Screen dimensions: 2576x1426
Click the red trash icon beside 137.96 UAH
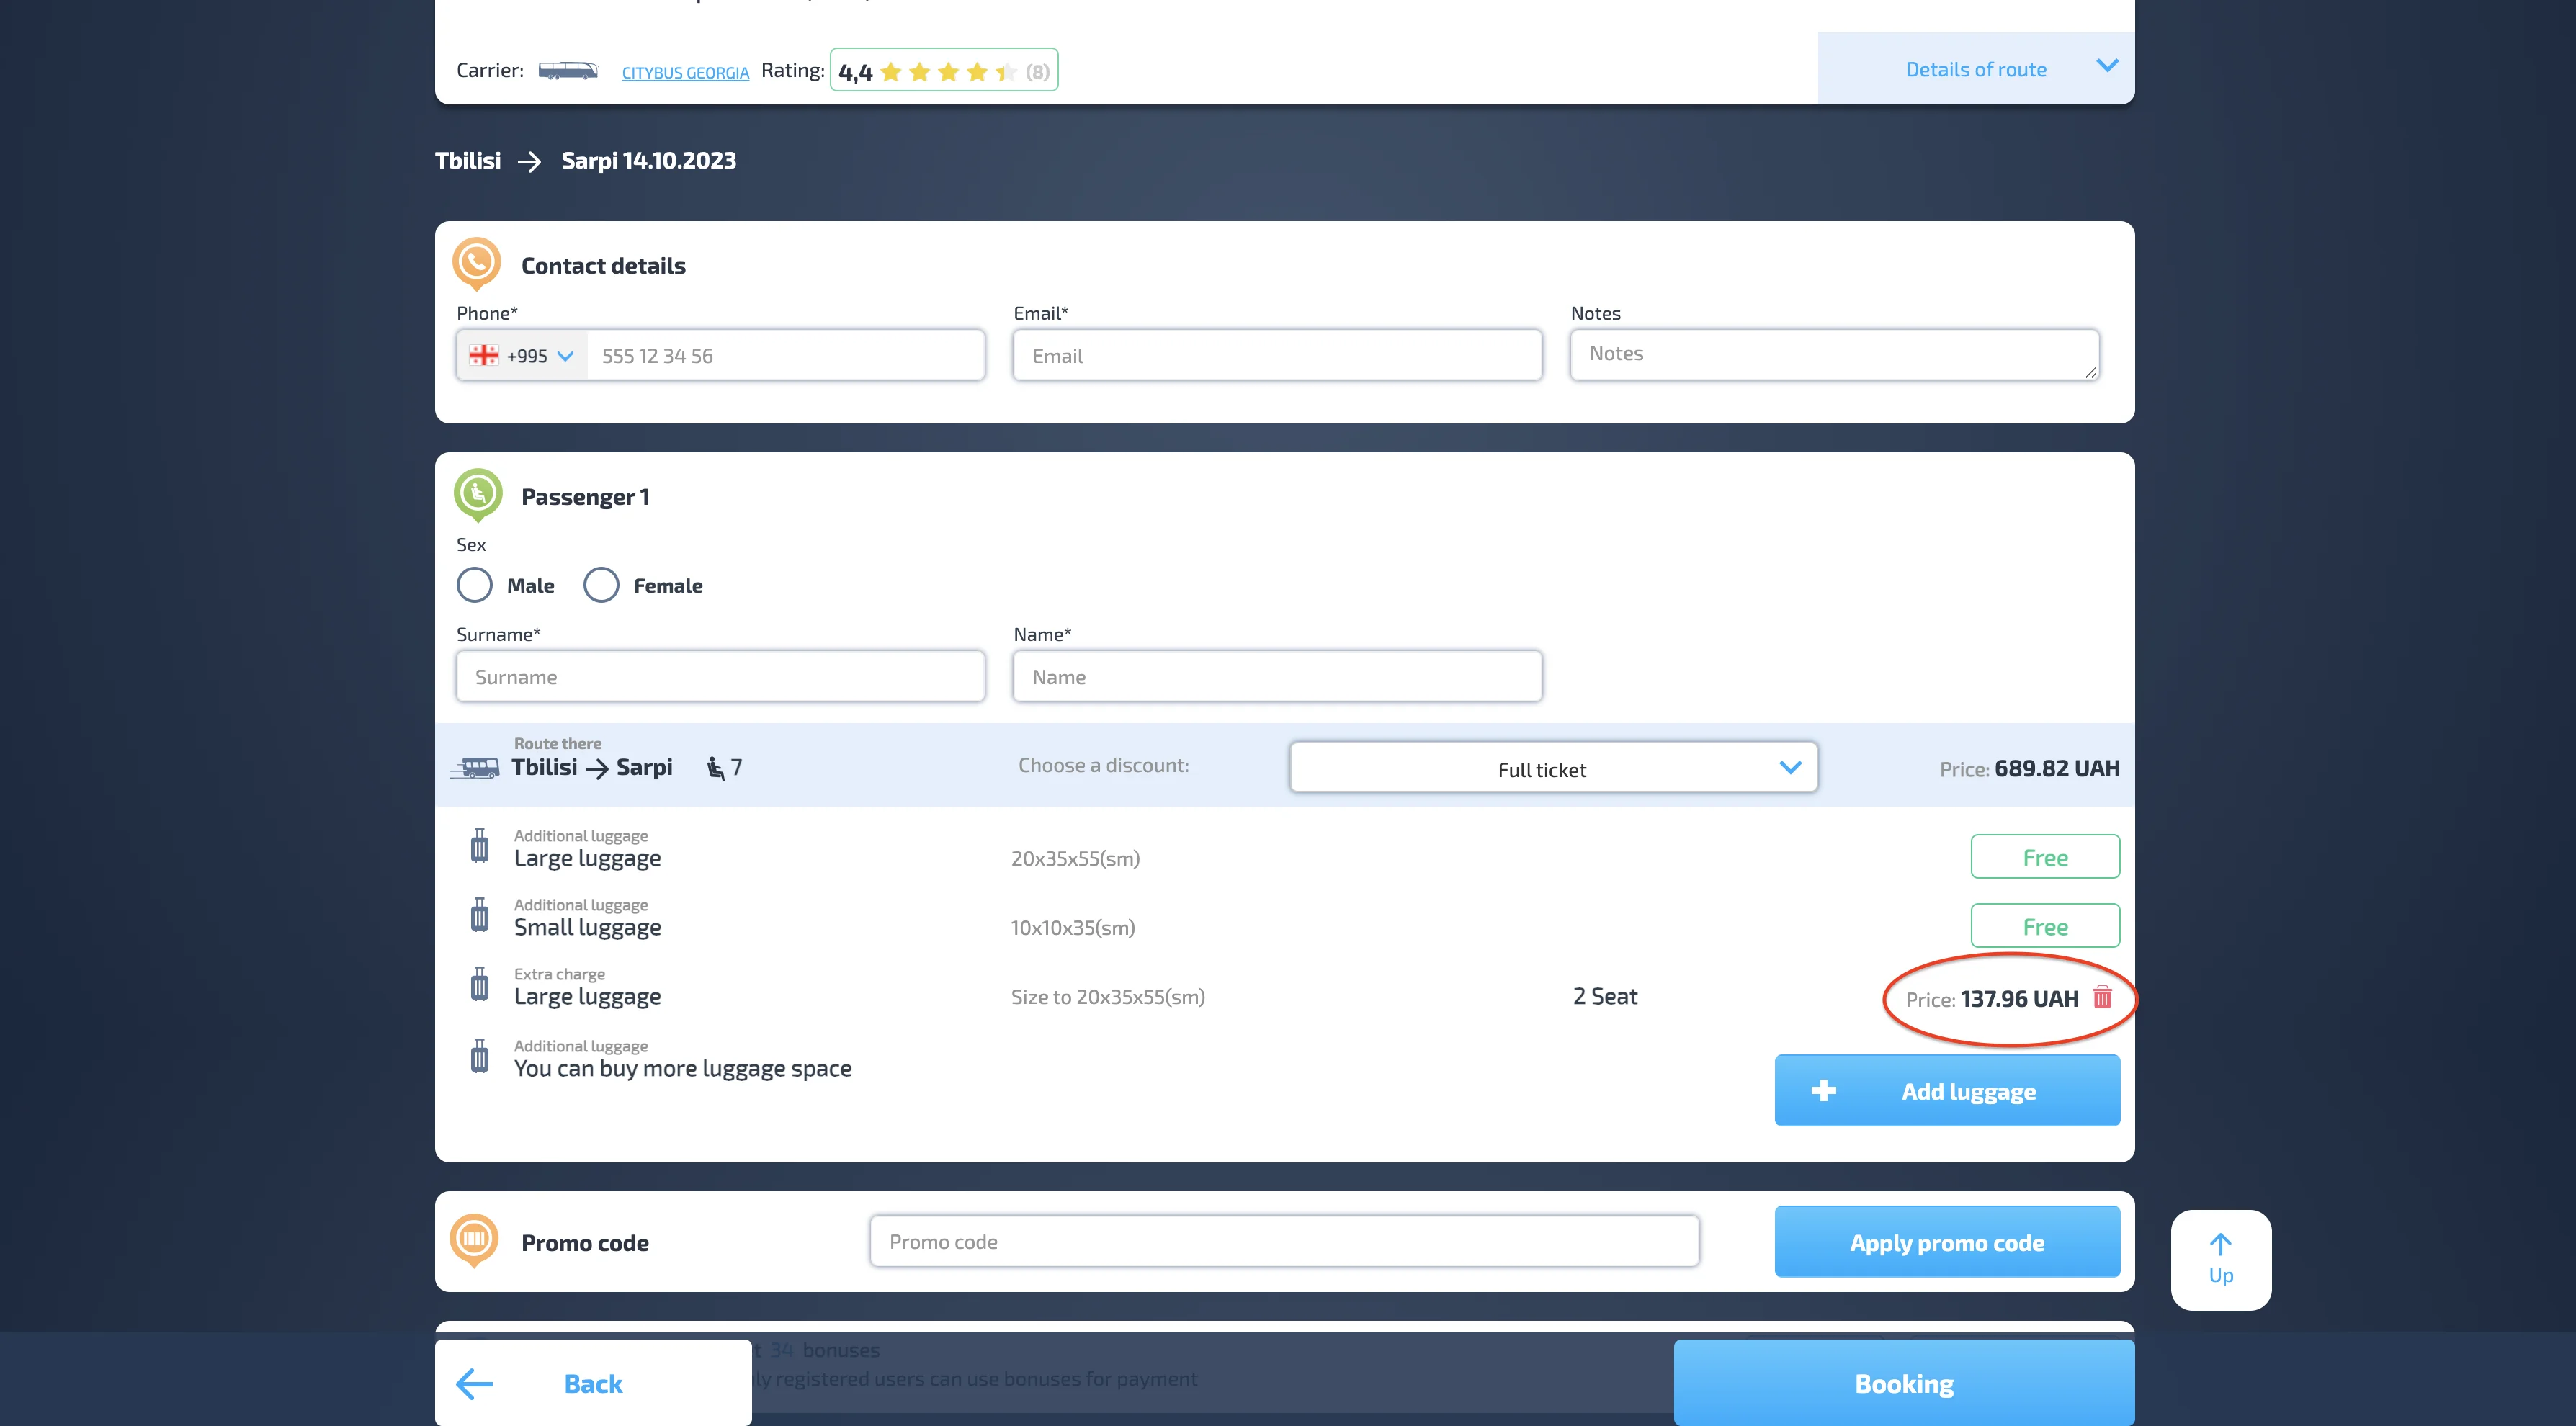coord(2102,997)
